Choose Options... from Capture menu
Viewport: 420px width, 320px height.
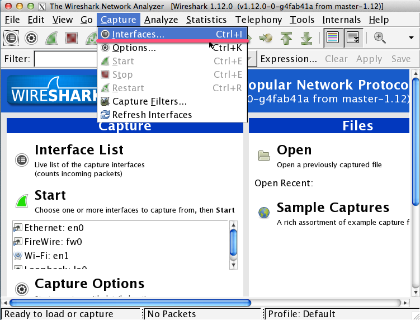pyautogui.click(x=172, y=48)
